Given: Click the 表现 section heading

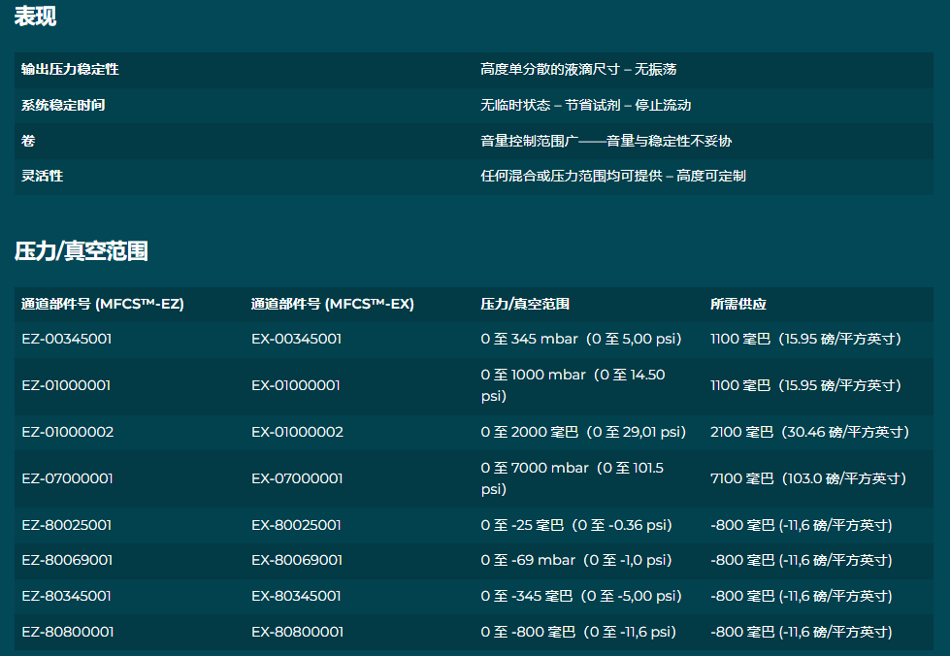Looking at the screenshot, I should (x=35, y=16).
